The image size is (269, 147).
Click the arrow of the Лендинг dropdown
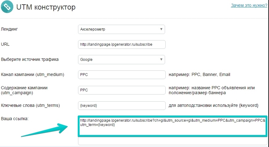161,29
